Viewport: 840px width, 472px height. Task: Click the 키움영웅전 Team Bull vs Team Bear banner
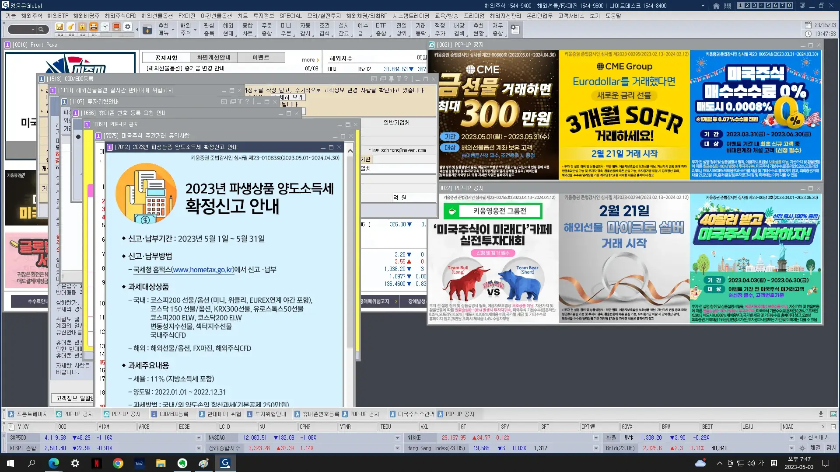pos(493,258)
